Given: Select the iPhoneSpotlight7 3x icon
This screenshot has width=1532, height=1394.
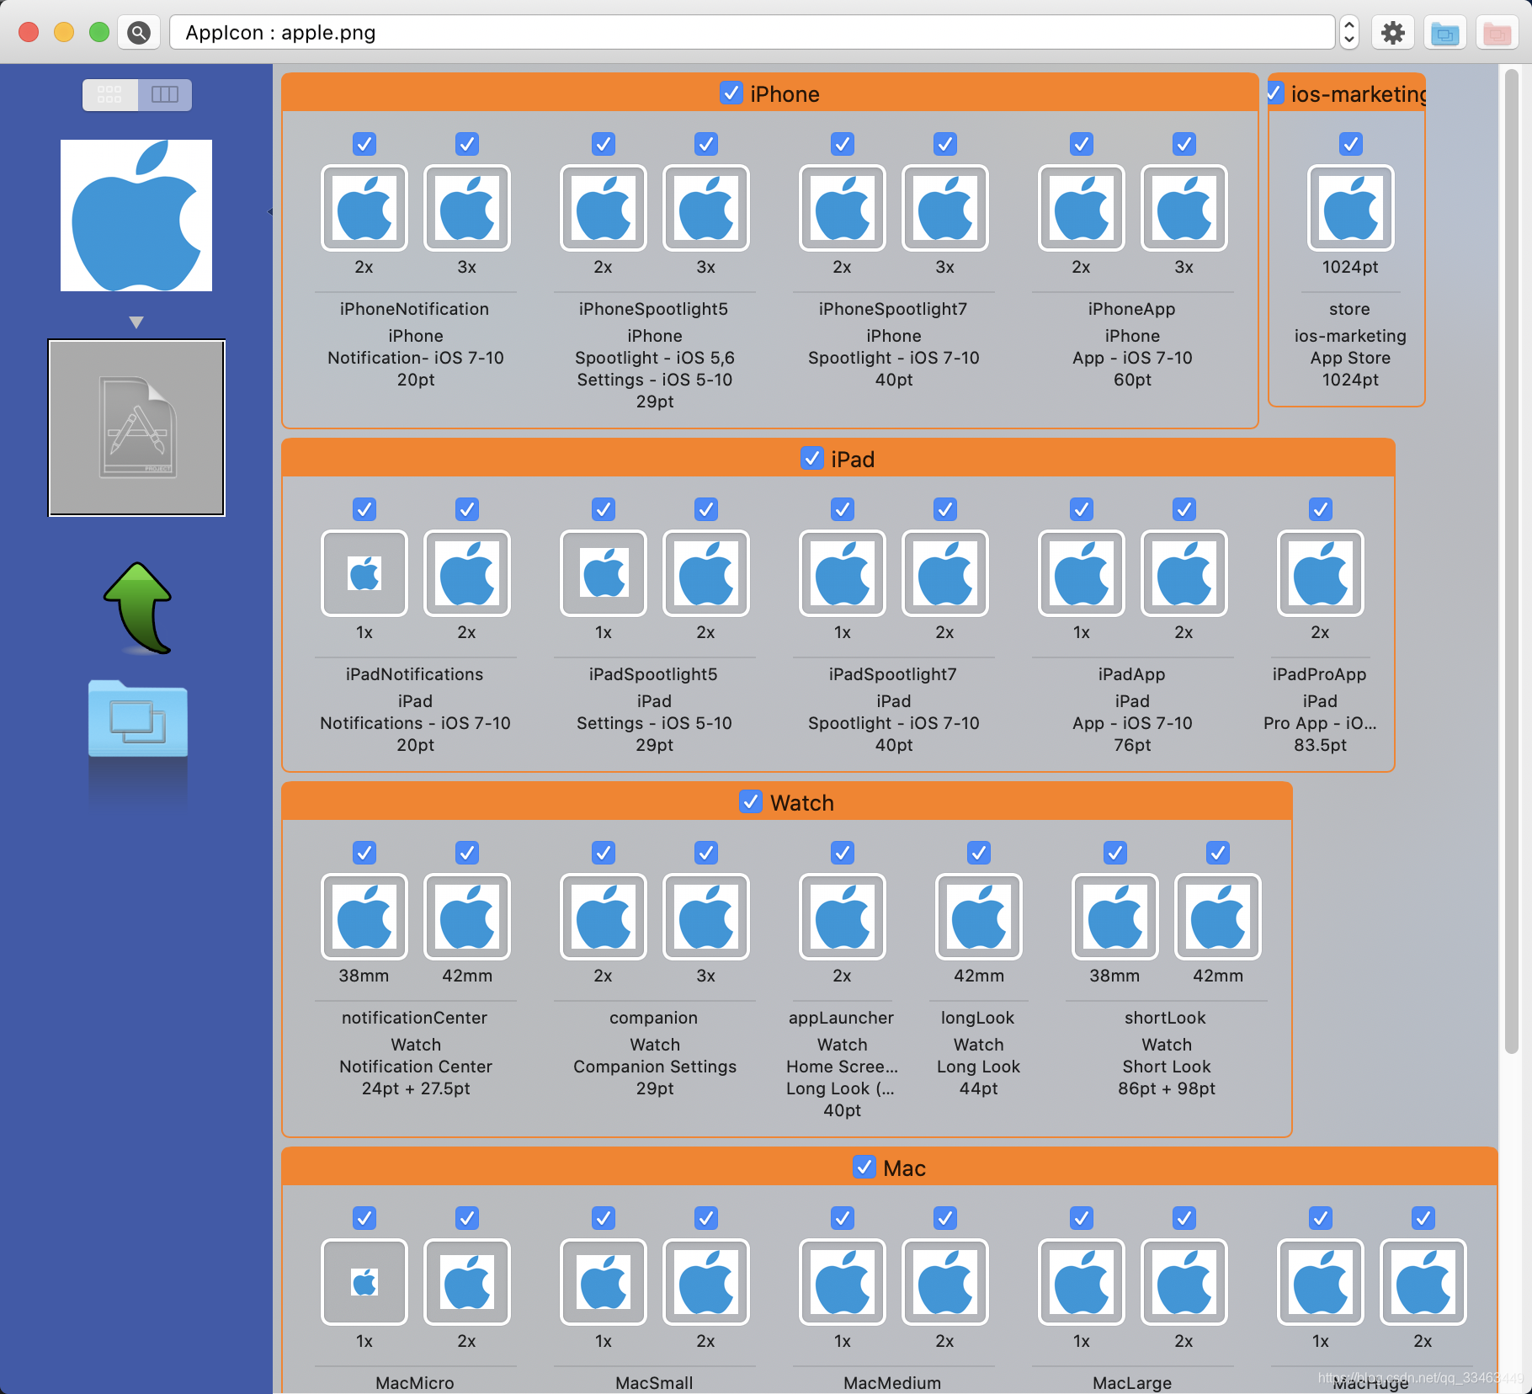Looking at the screenshot, I should coord(944,208).
